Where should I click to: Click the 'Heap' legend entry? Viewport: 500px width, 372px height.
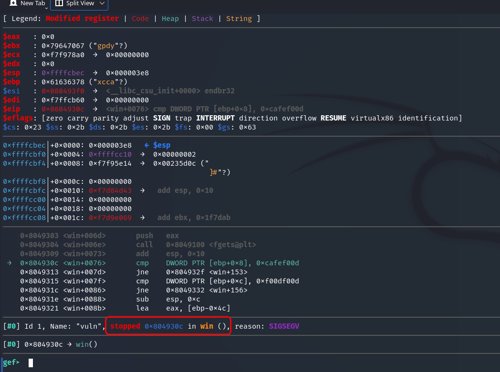pyautogui.click(x=170, y=19)
